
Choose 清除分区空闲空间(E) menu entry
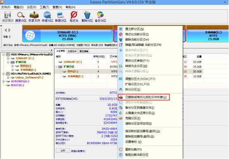(150, 124)
